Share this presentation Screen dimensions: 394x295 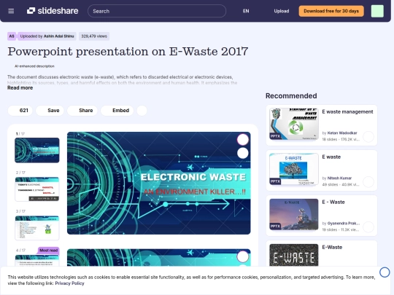tap(82, 111)
